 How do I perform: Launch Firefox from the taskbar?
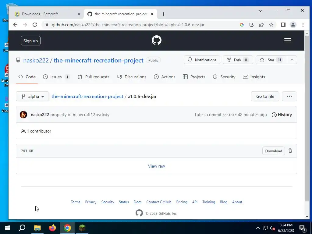point(52,228)
